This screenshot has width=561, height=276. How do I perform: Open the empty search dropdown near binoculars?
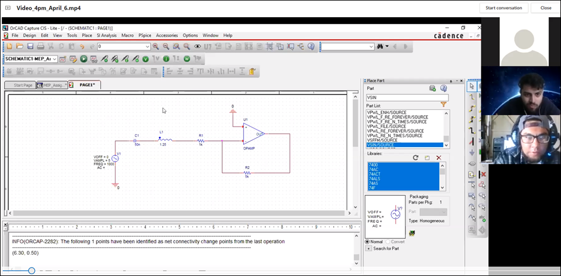point(371,46)
